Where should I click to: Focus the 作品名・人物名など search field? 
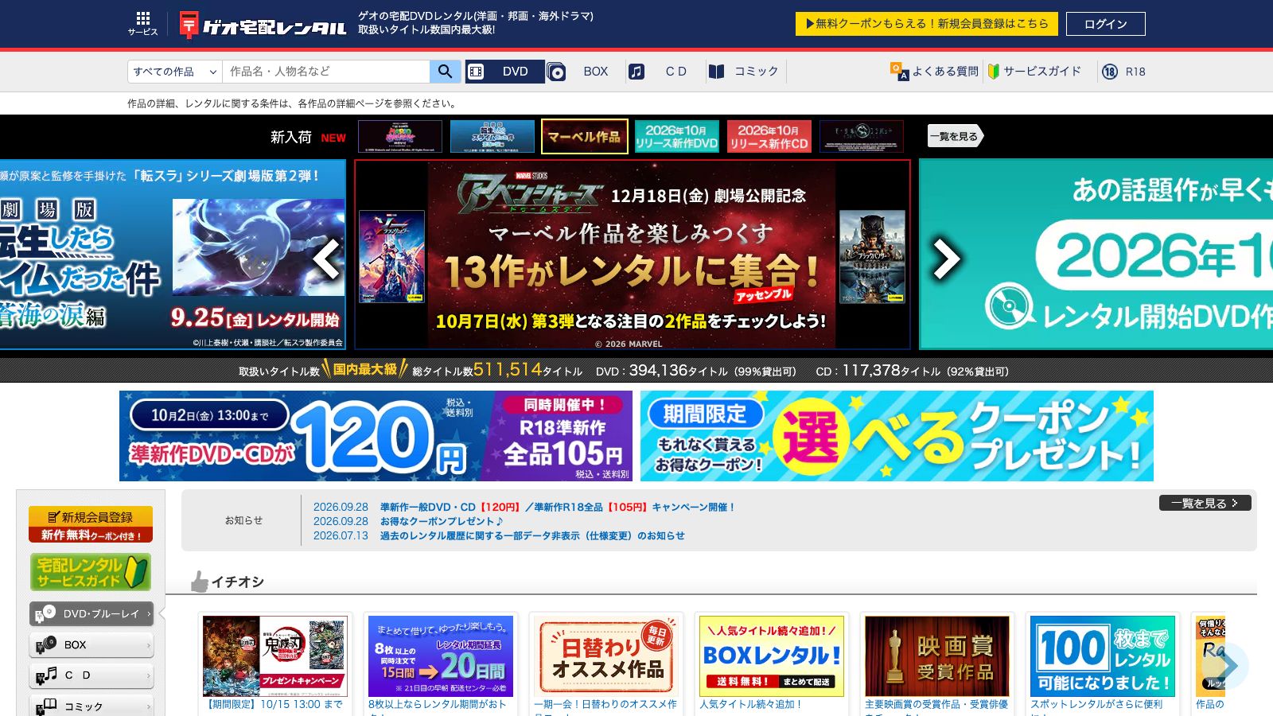[326, 72]
